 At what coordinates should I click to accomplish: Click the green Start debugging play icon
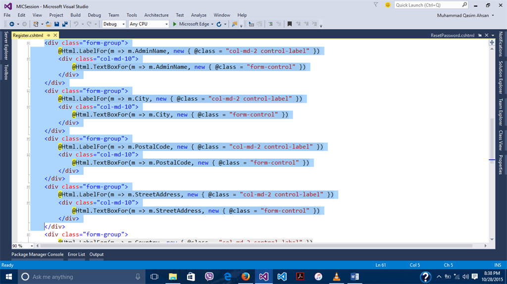[174, 24]
